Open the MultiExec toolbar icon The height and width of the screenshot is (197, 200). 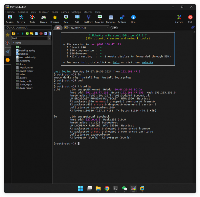pos(88,19)
